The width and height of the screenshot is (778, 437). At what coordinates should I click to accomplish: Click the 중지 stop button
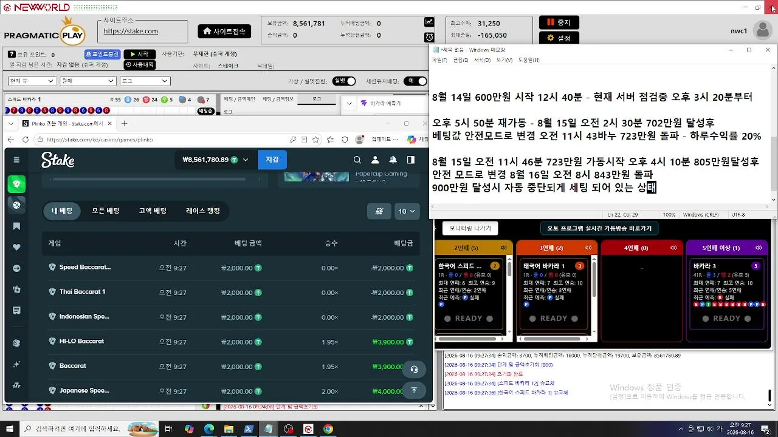pyautogui.click(x=559, y=22)
